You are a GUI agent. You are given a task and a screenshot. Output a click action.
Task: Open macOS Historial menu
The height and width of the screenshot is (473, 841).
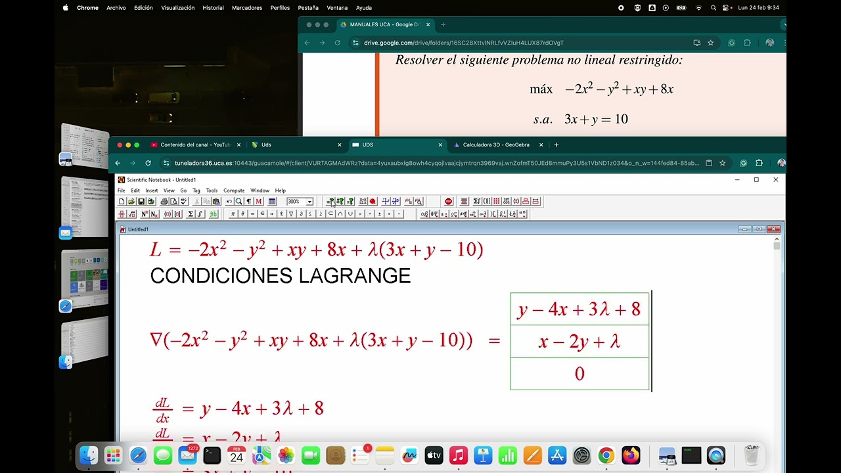213,8
